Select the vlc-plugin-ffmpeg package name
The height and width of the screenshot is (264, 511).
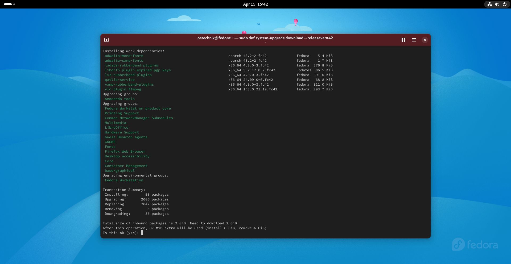(x=123, y=89)
